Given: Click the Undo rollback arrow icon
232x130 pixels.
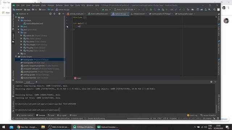Looking at the screenshot, I should pos(188,10).
